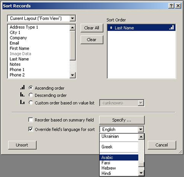Click the resize grip at dialog corner

[x=180, y=152]
